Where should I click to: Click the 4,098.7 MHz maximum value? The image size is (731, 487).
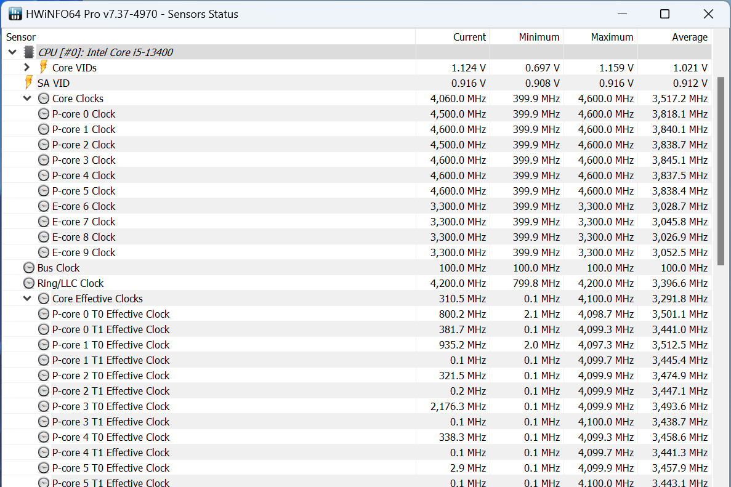click(x=605, y=314)
